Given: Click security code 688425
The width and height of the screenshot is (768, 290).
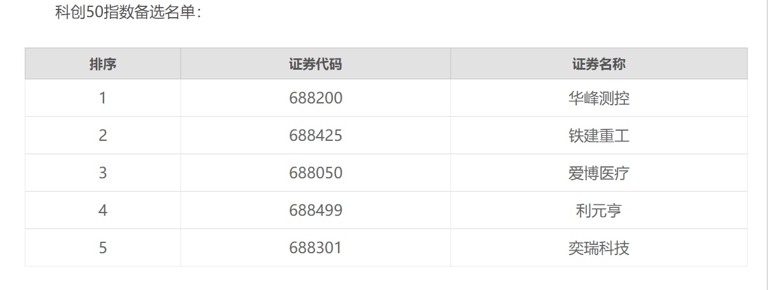Looking at the screenshot, I should pyautogui.click(x=315, y=136).
